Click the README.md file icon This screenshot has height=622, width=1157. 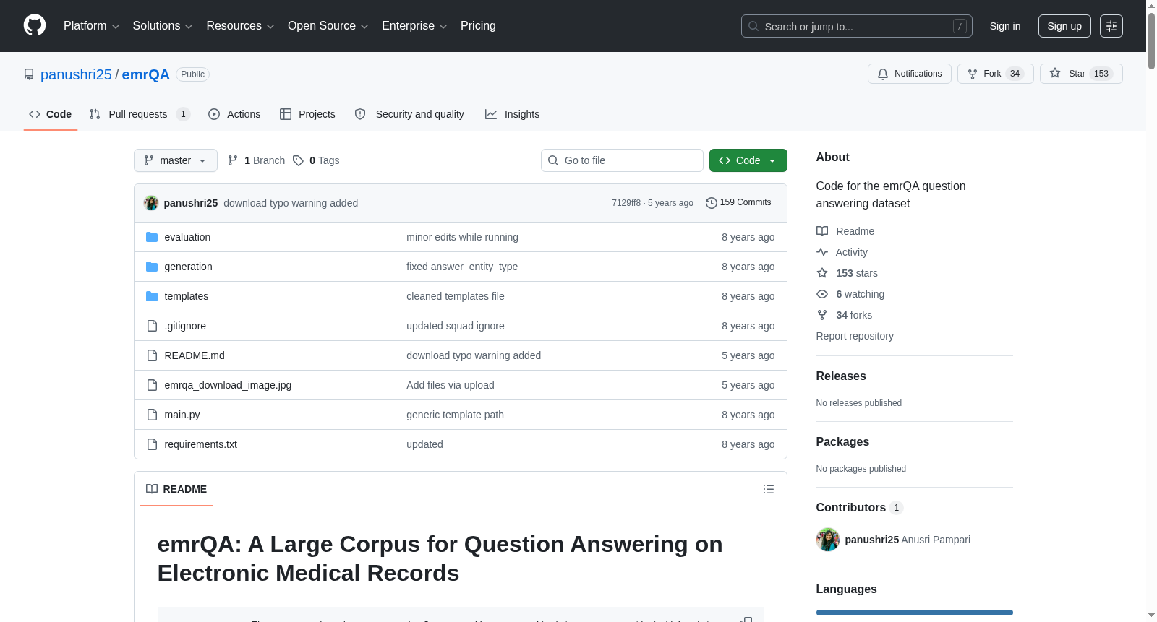(x=152, y=355)
